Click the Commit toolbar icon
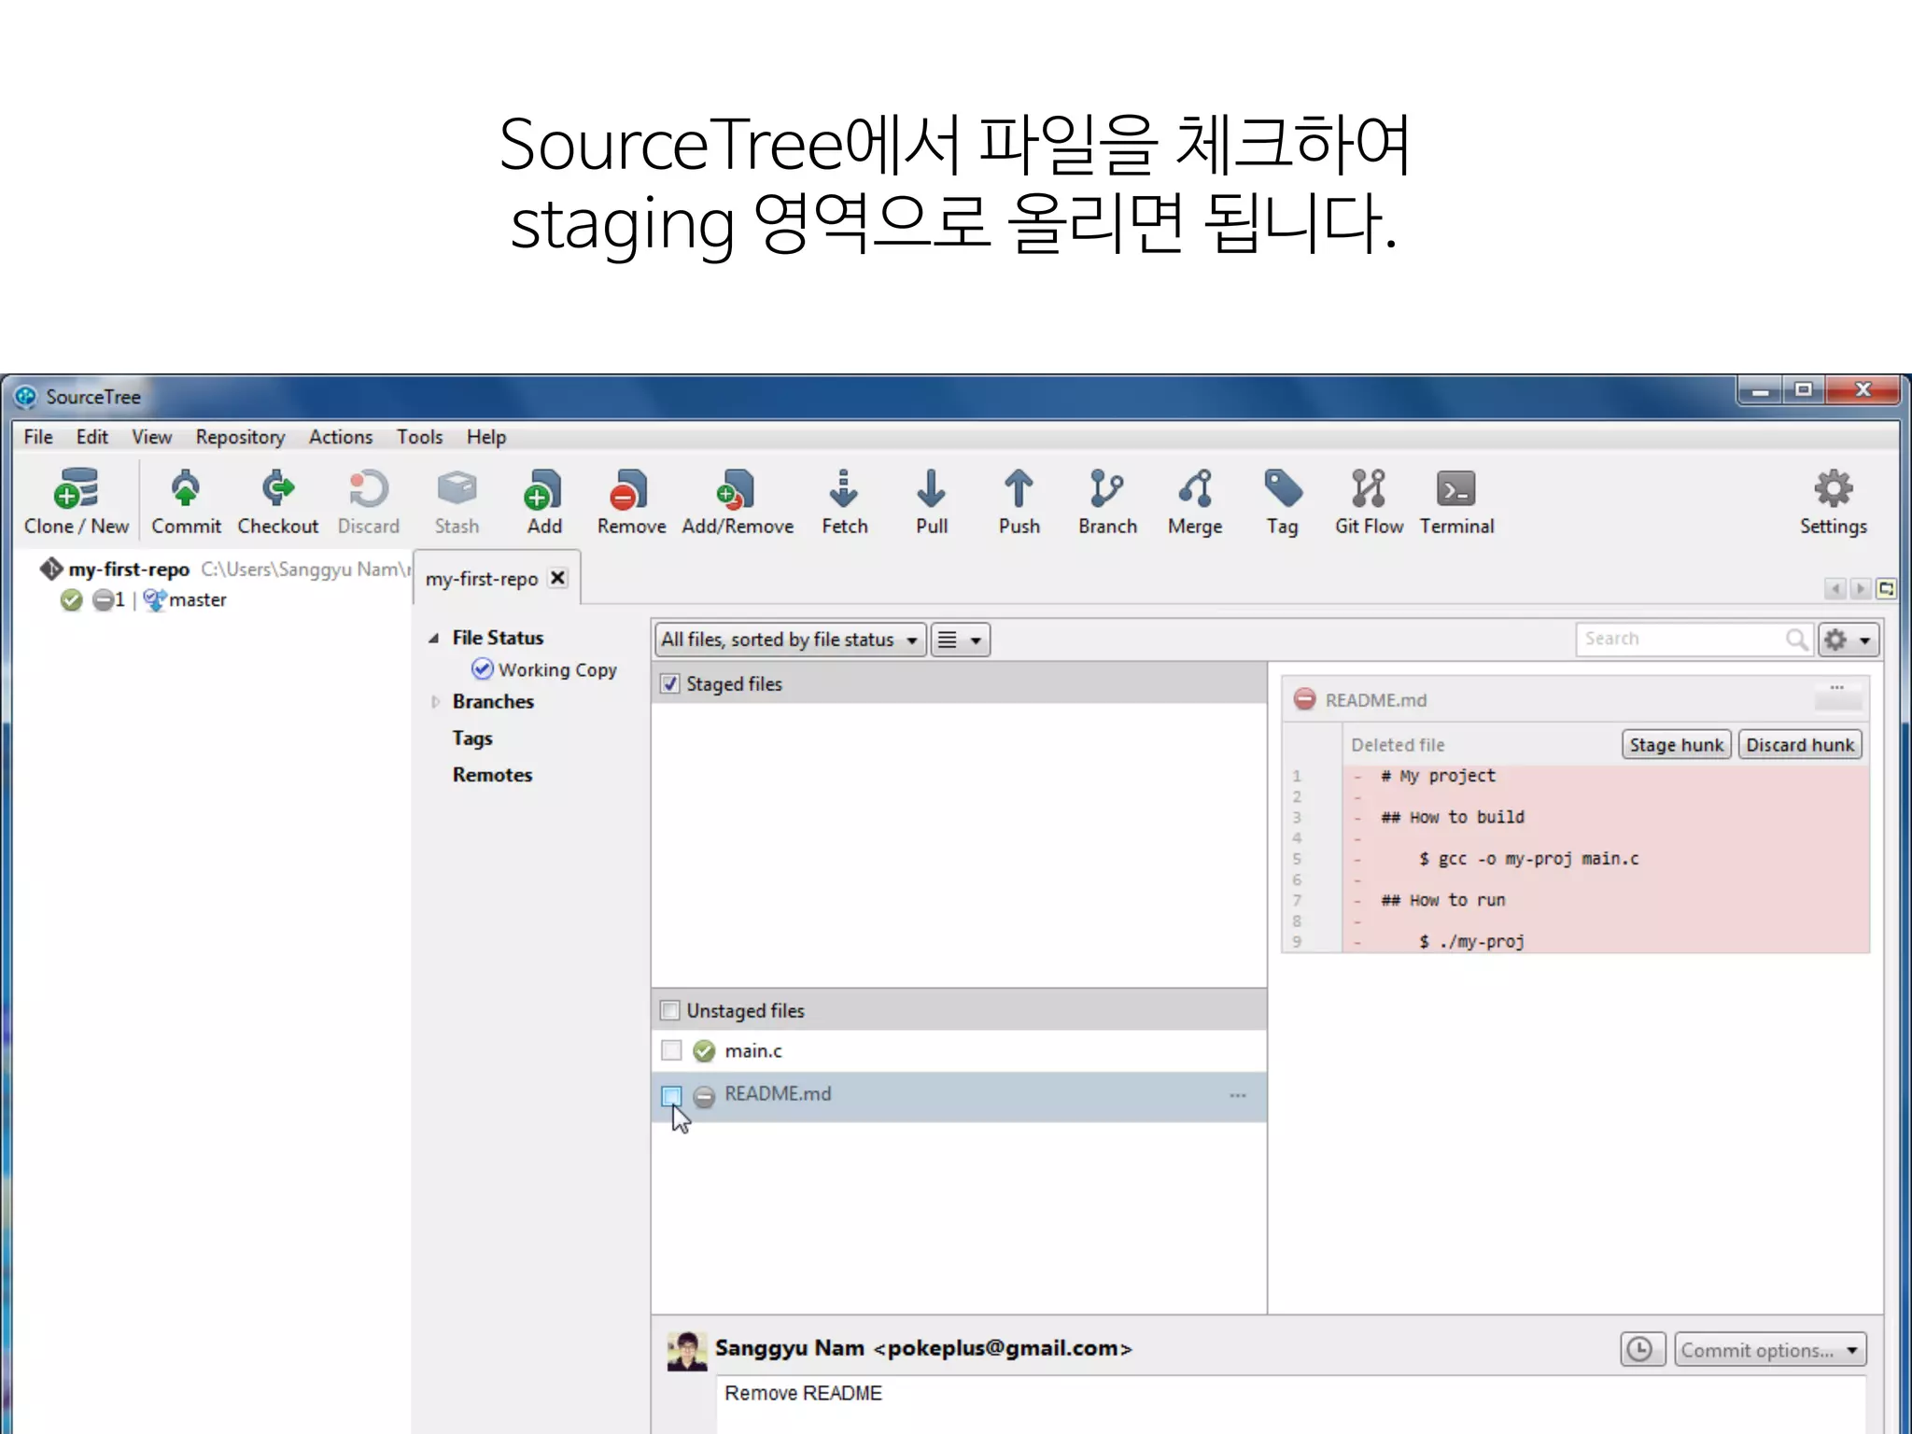Screen dimensions: 1912x1434 click(186, 501)
